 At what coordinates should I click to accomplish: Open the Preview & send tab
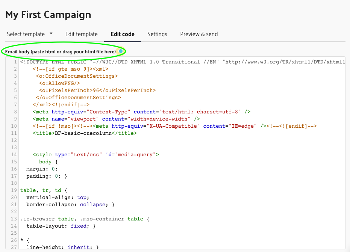[x=199, y=34]
